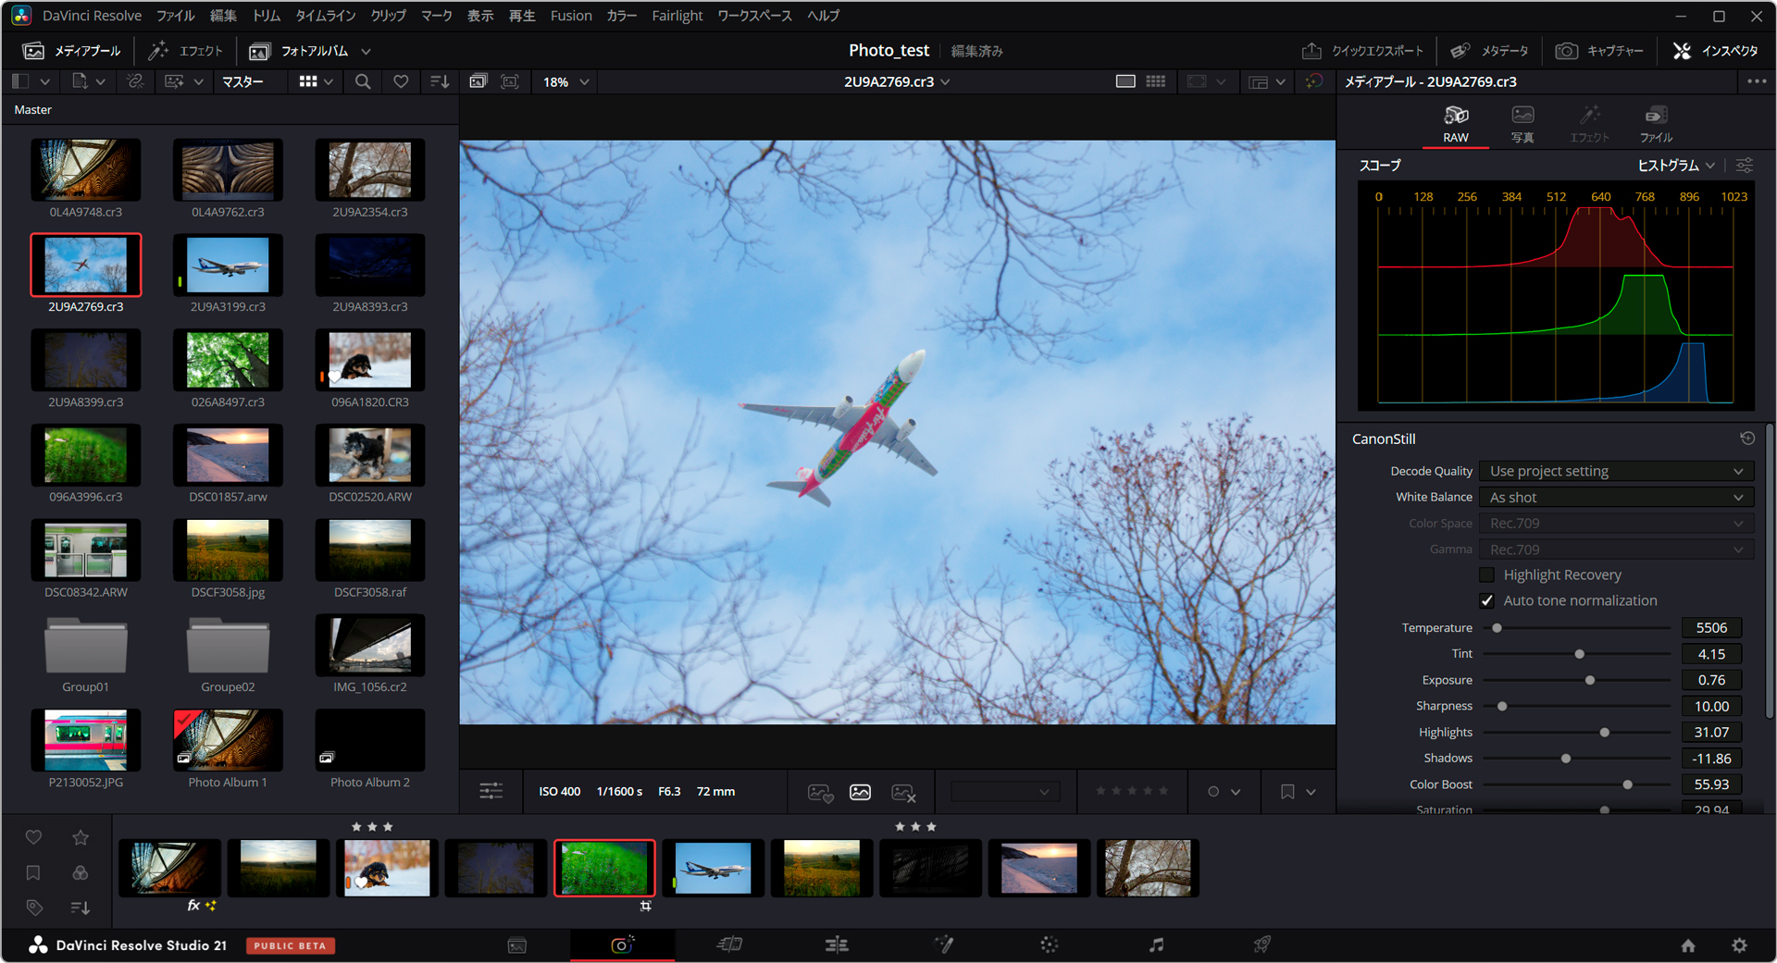Toggle the メタデータ panel button
Viewport: 1777px width, 963px height.
pyautogui.click(x=1489, y=51)
